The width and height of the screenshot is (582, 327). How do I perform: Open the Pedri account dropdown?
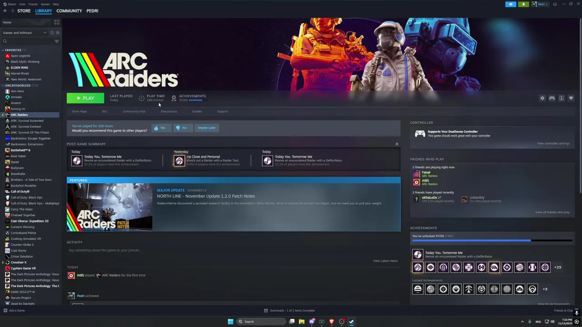540,4
